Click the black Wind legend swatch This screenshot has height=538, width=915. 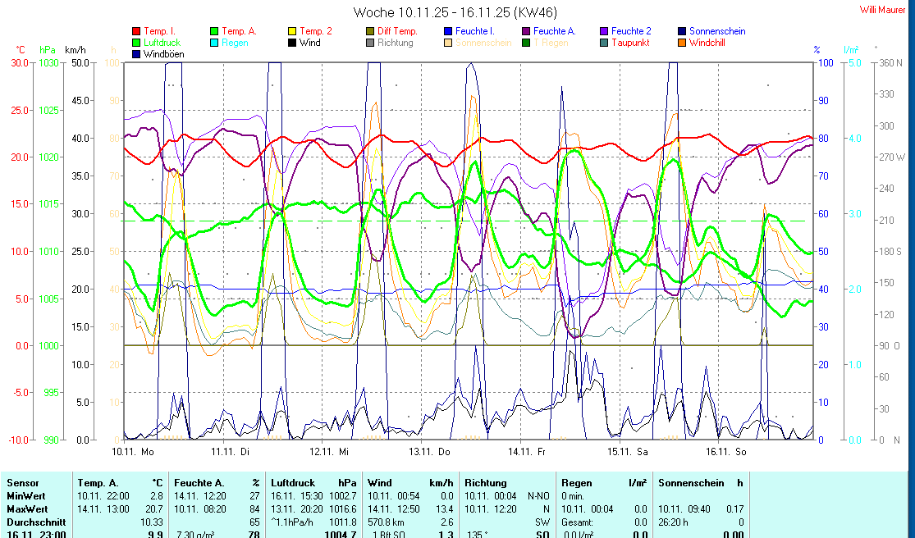(291, 43)
